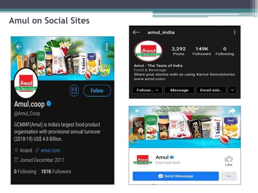Open the amul.com link in Twitter bio
This screenshot has width=258, height=193.
(50, 151)
